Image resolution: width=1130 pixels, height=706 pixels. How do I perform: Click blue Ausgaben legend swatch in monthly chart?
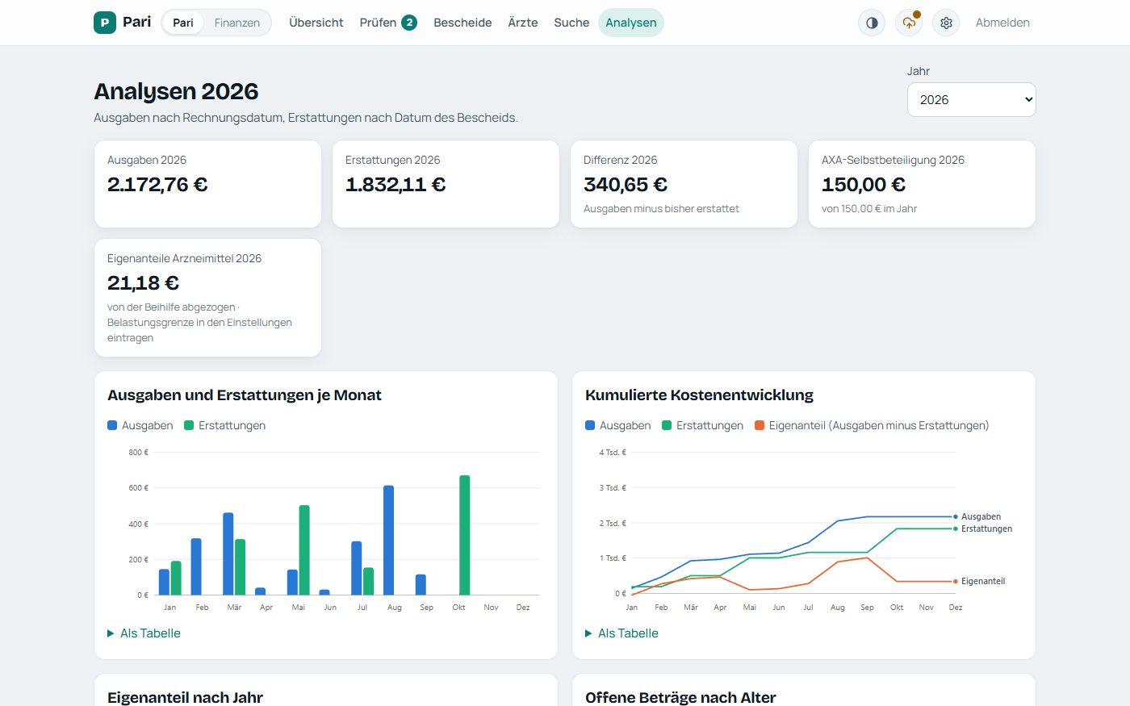(112, 425)
